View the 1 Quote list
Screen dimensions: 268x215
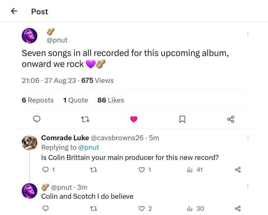click(x=76, y=100)
